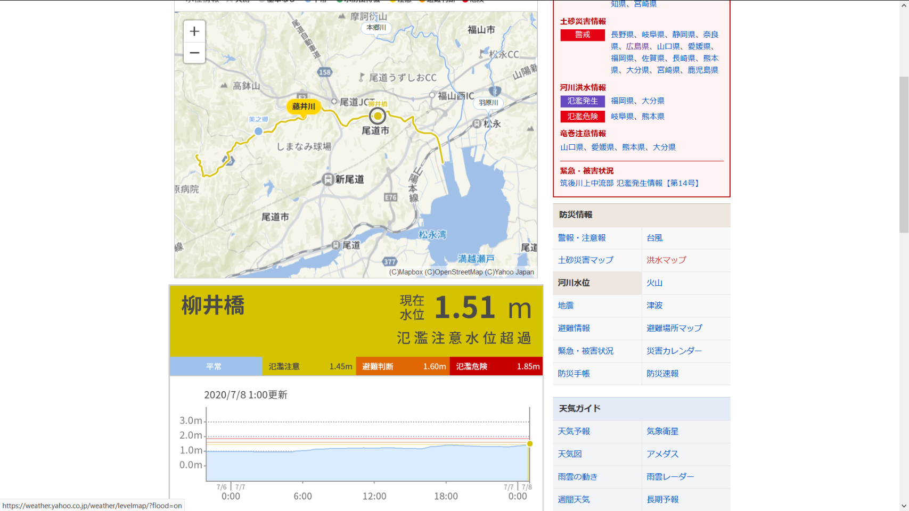909x511 pixels.
Task: Select the blue 美之郷 station marker
Action: 258,131
